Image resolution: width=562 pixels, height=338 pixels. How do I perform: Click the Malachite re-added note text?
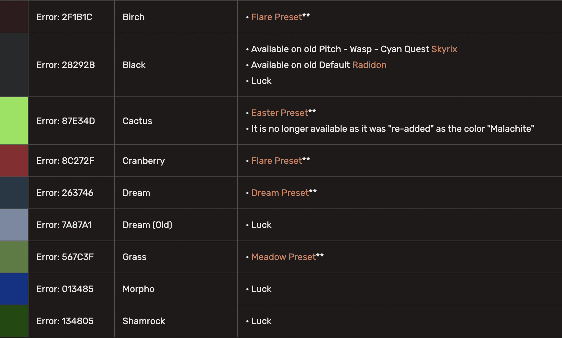click(392, 129)
